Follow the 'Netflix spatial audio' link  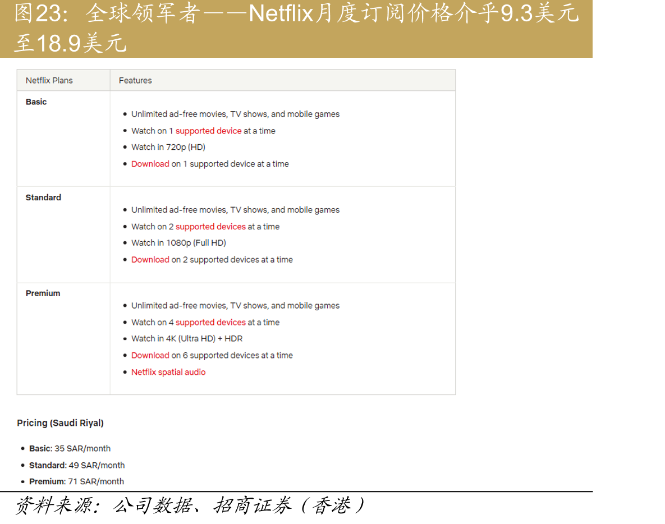168,372
